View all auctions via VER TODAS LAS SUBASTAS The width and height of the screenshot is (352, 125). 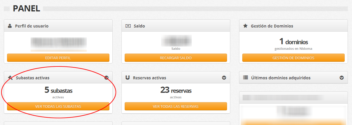pyautogui.click(x=58, y=106)
